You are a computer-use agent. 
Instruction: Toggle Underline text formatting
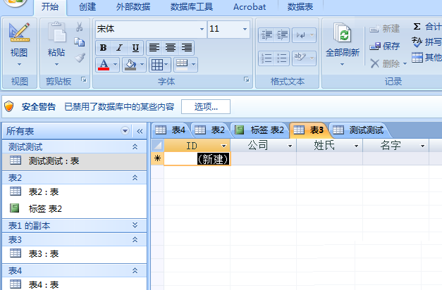coord(133,48)
